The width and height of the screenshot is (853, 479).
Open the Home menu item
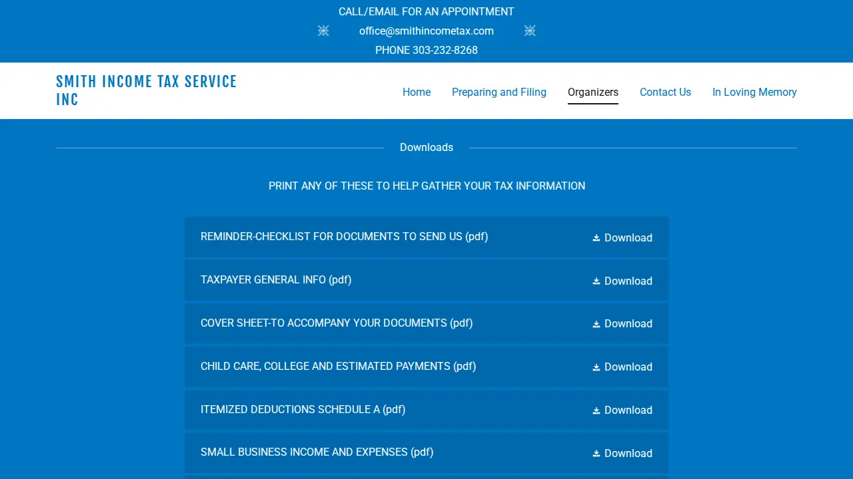[417, 92]
